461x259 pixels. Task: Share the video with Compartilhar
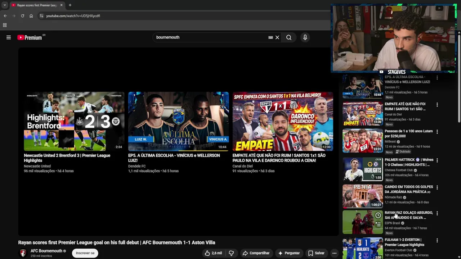(x=256, y=253)
